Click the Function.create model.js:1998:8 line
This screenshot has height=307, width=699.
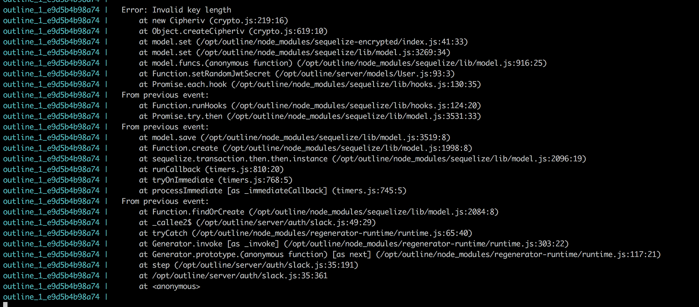(x=306, y=148)
